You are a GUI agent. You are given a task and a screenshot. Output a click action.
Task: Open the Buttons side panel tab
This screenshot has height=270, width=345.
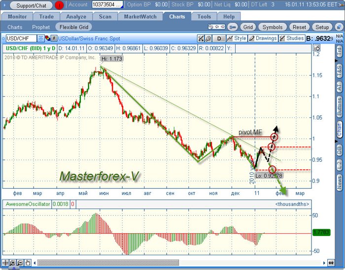pyautogui.click(x=339, y=107)
